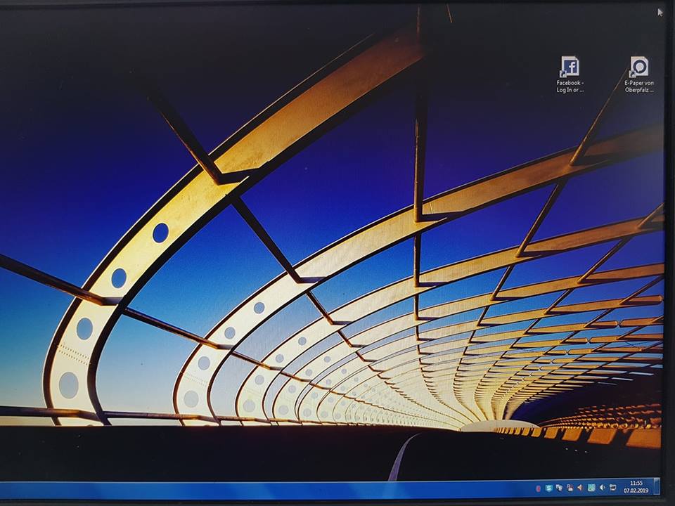Open the volume speaker icon in tray
The width and height of the screenshot is (675, 506).
[603, 487]
